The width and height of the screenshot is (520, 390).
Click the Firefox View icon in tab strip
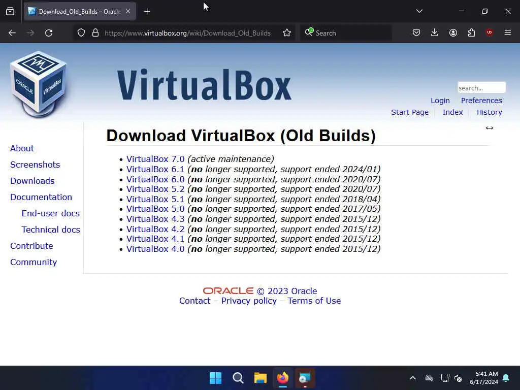(10, 12)
